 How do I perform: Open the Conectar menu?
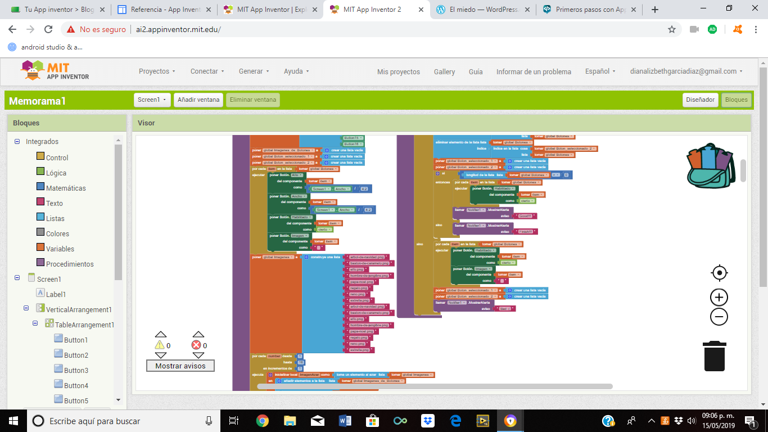[207, 71]
